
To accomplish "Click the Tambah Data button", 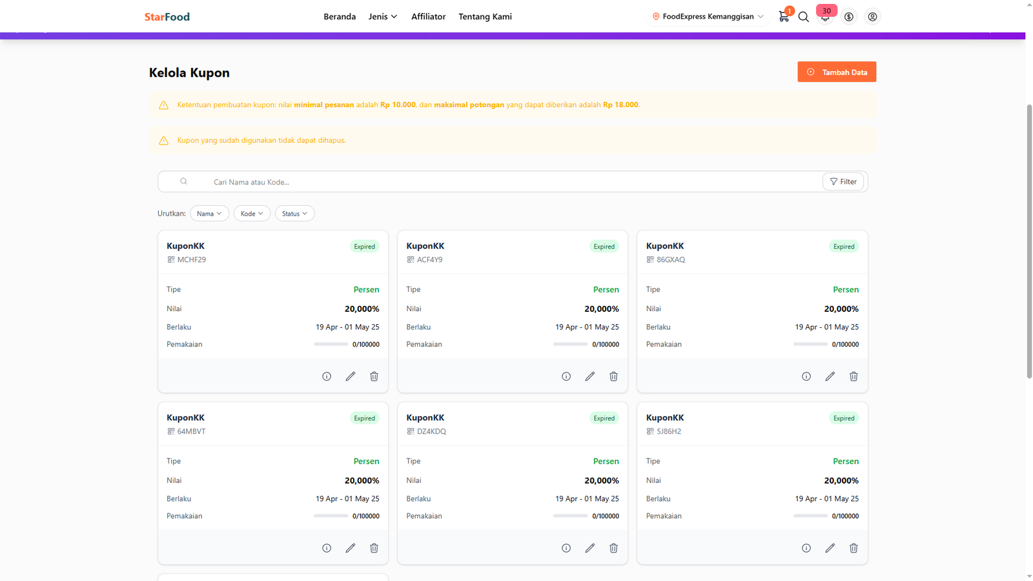I will (x=837, y=72).
